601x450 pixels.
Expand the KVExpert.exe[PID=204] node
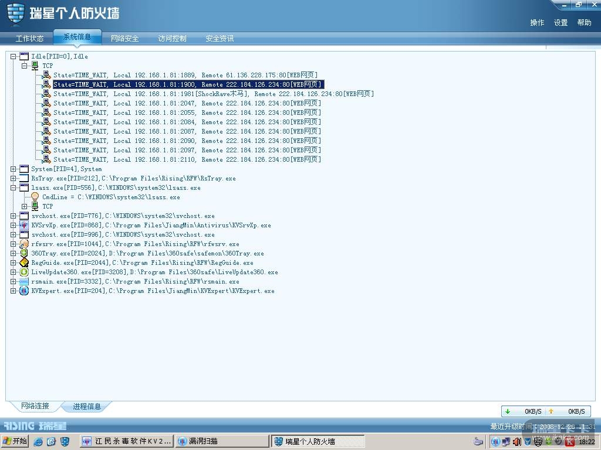(x=13, y=291)
